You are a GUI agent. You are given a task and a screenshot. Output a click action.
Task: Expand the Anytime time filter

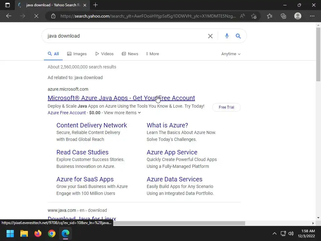coord(231,54)
